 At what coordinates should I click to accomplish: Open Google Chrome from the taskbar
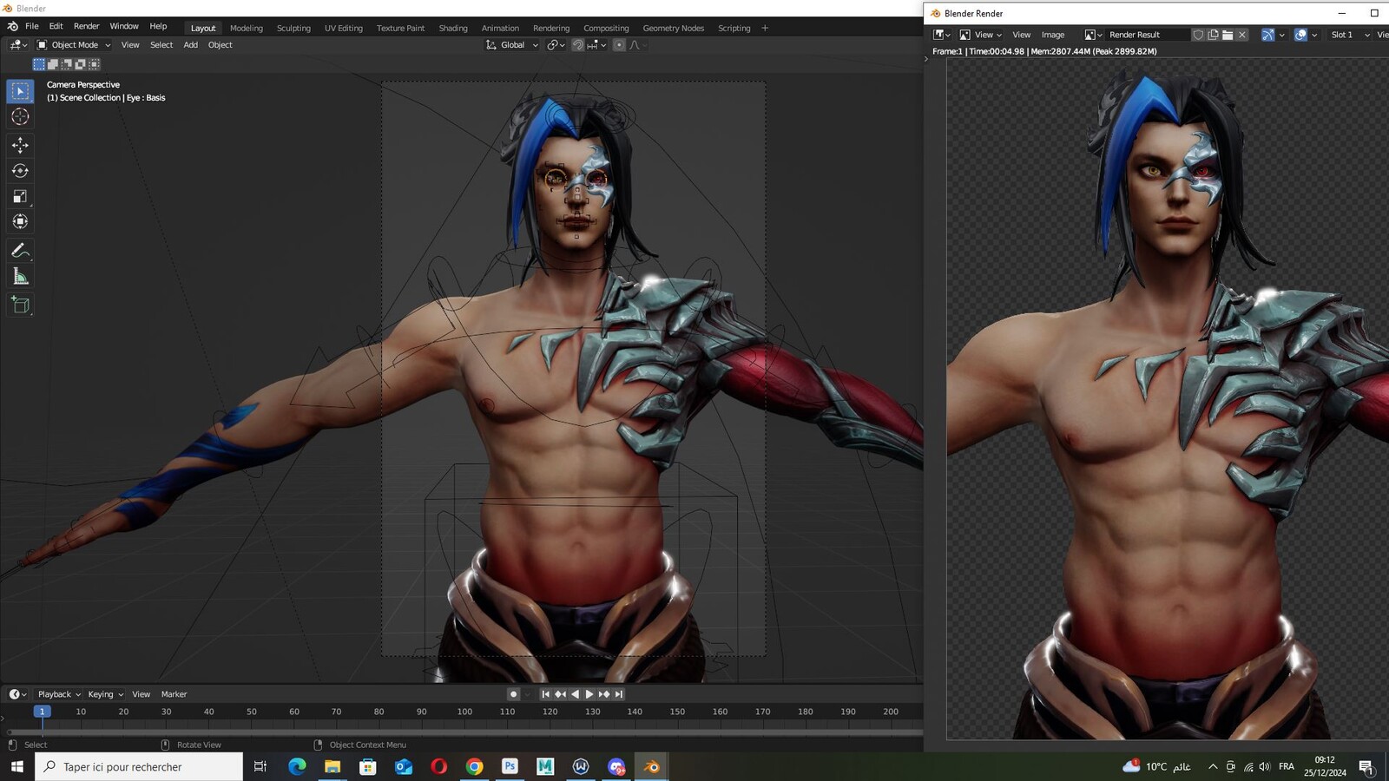pyautogui.click(x=474, y=766)
